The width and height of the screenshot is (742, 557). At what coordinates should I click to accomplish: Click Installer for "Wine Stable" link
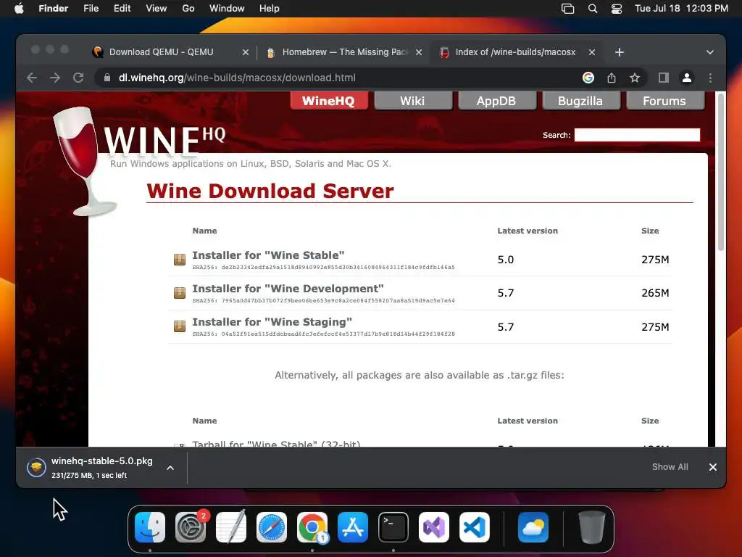point(268,255)
